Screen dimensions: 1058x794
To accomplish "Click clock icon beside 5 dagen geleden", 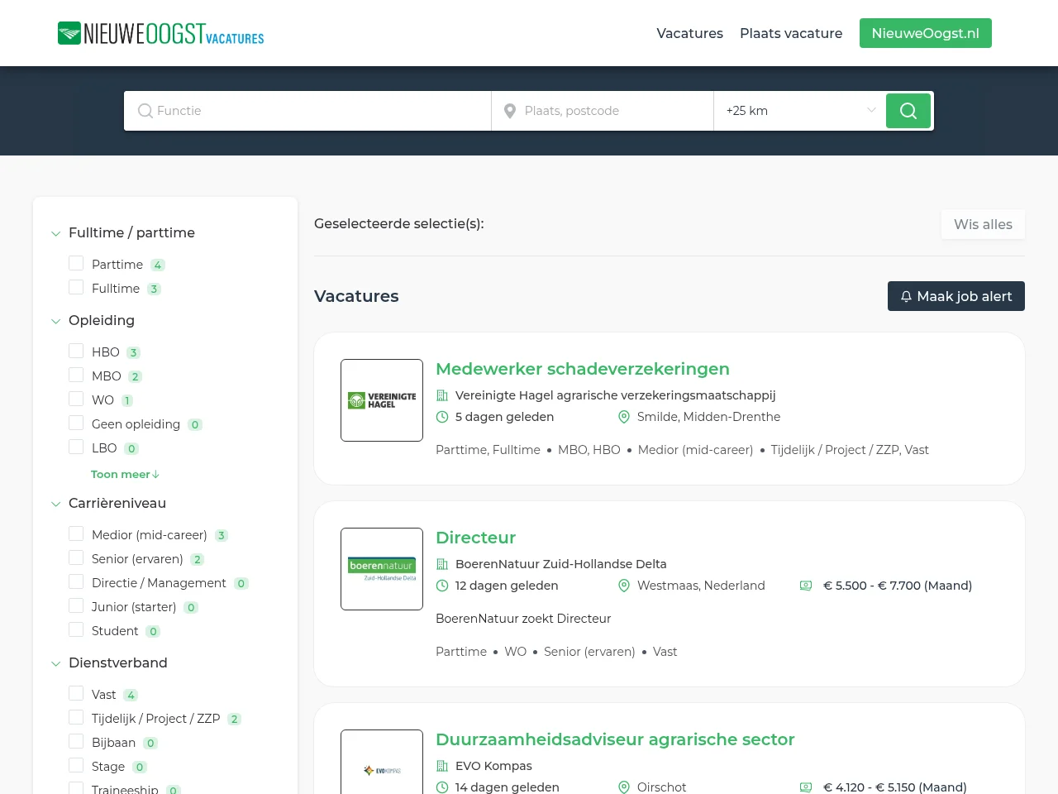I will coord(442,417).
